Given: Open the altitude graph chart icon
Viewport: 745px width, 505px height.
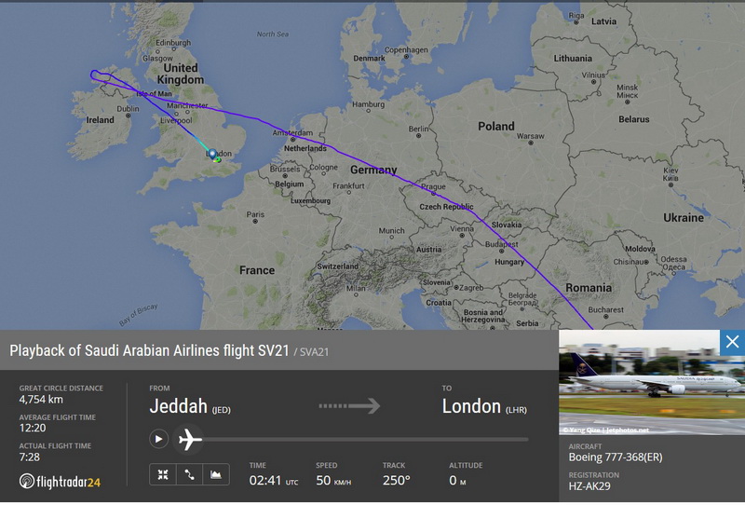Looking at the screenshot, I should [216, 474].
